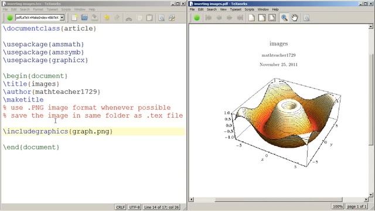Click on \usepackage{amsmath} line
This screenshot has width=375, height=211.
[x=43, y=45]
